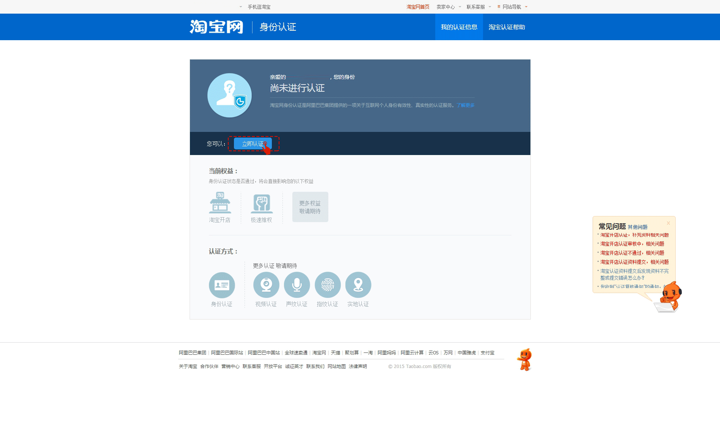Open FAQ 淘宝认证资料提交后发现资料不完整
Image resolution: width=720 pixels, height=448 pixels.
coord(635,274)
